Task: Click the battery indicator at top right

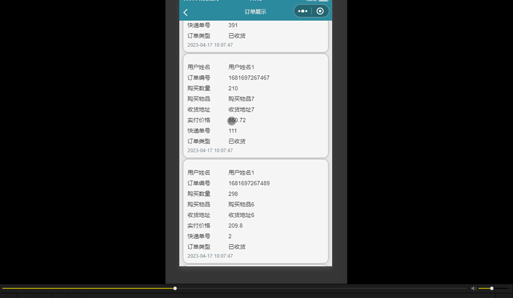Action: point(323,1)
